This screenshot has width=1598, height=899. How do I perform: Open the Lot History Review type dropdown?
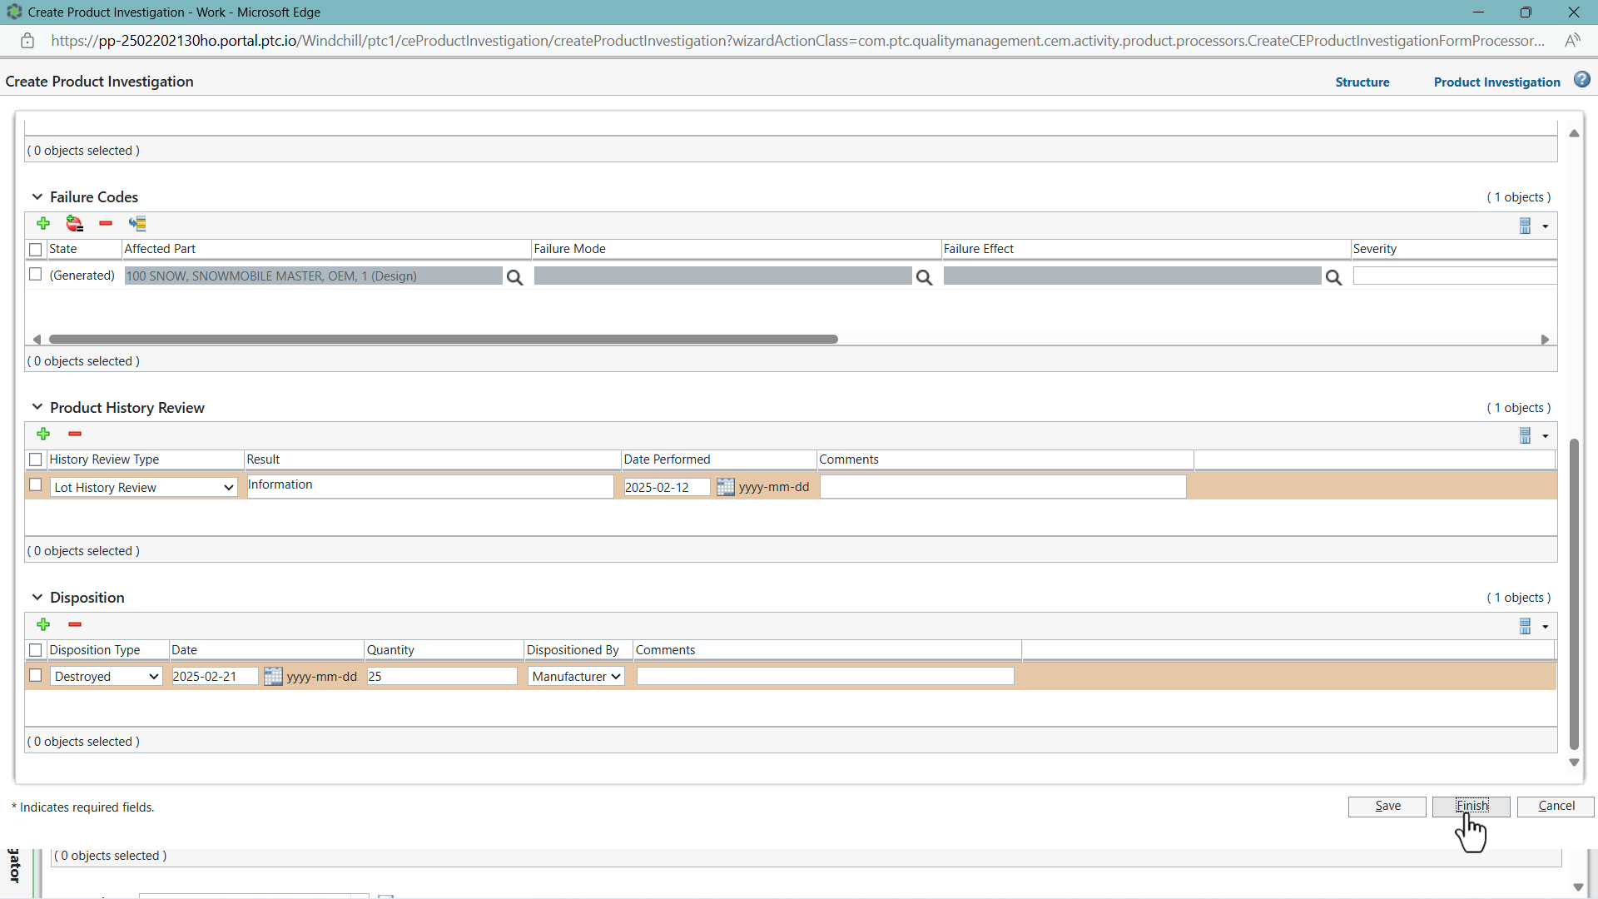click(x=144, y=487)
